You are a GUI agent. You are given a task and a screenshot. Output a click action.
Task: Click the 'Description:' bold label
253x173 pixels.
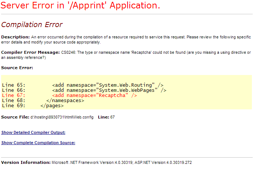pos(15,37)
